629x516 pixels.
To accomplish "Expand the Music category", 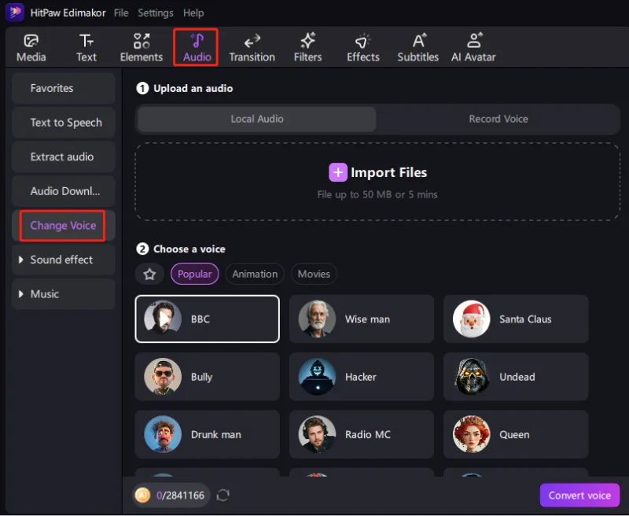I will pos(63,293).
